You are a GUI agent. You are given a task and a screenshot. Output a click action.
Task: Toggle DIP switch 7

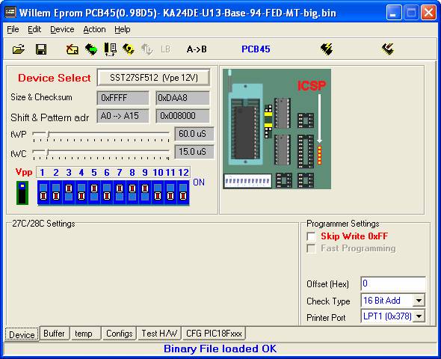pyautogui.click(x=120, y=192)
